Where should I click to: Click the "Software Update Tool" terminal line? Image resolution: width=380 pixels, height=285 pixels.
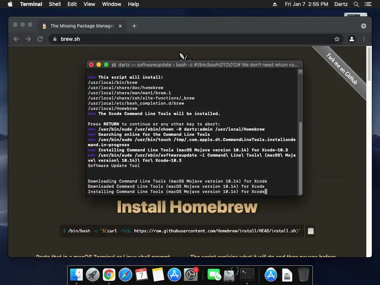pyautogui.click(x=114, y=166)
